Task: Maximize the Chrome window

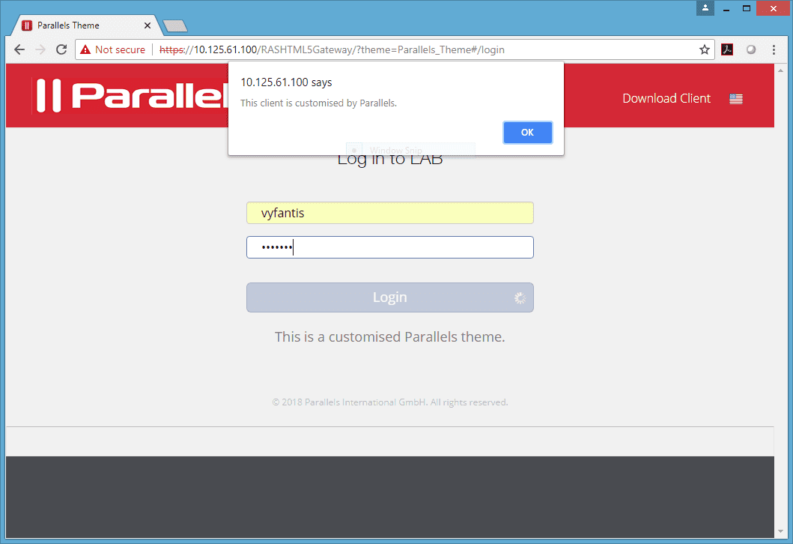Action: coord(747,8)
